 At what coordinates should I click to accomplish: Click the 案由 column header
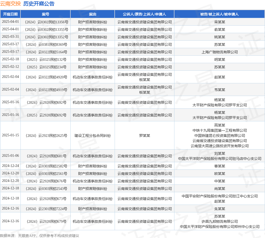tap(93, 14)
